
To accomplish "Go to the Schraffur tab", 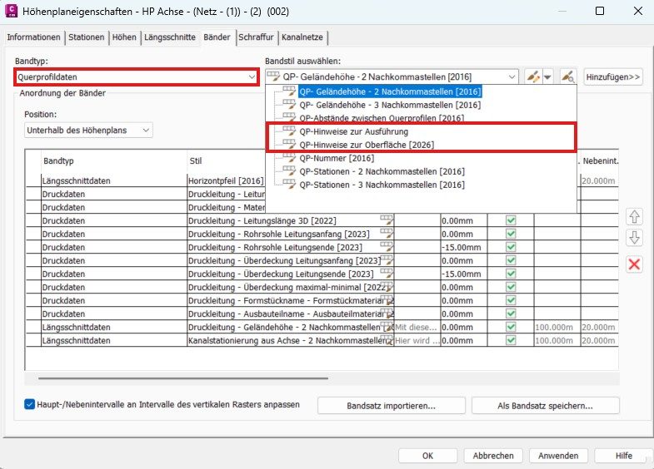I will click(x=256, y=37).
